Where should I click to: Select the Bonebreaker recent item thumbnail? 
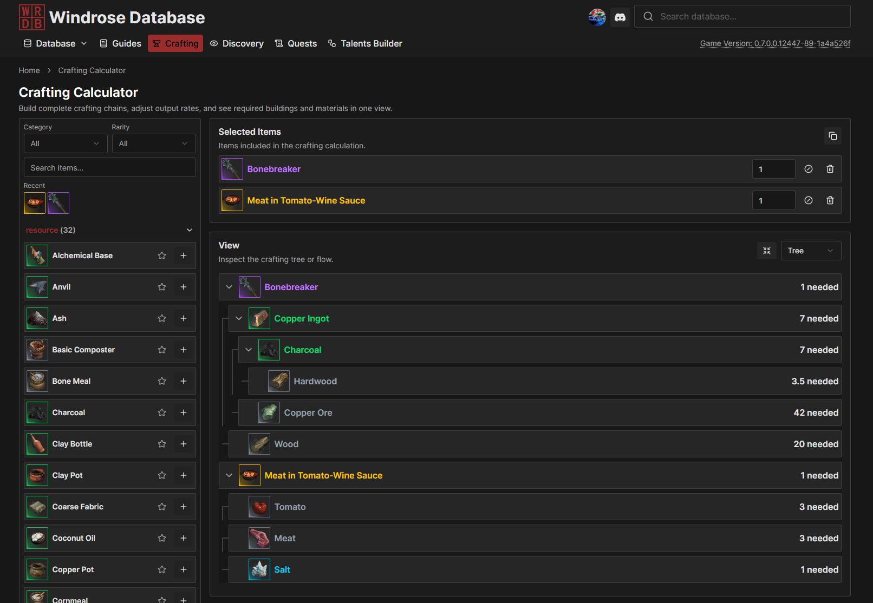point(58,203)
